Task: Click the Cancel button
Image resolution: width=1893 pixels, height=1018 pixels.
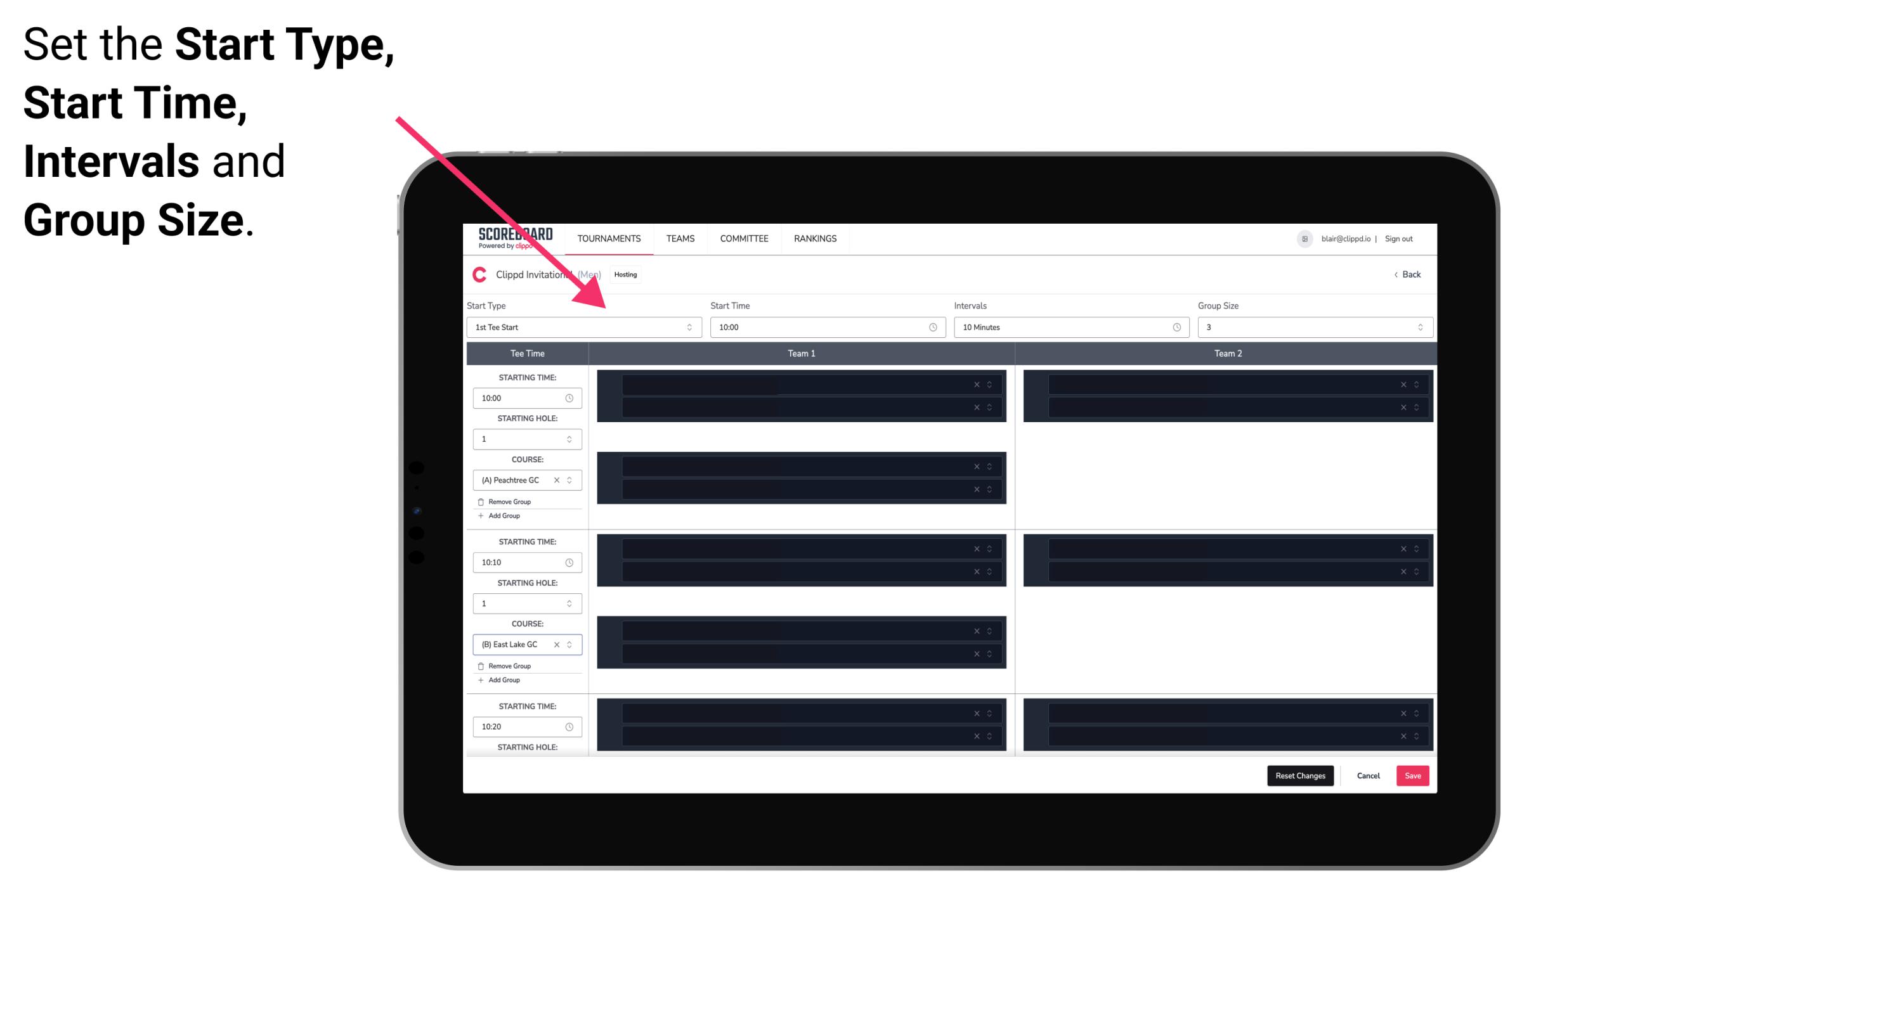Action: [1368, 775]
